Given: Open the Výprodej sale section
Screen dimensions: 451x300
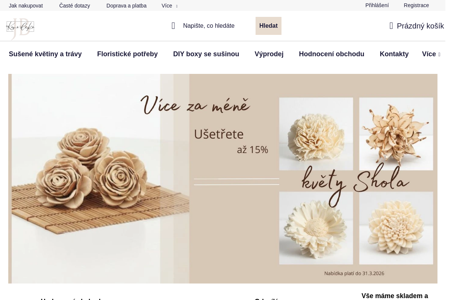Looking at the screenshot, I should tap(269, 54).
